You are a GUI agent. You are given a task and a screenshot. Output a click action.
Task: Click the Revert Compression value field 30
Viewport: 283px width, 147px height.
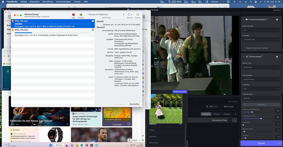pos(278,110)
